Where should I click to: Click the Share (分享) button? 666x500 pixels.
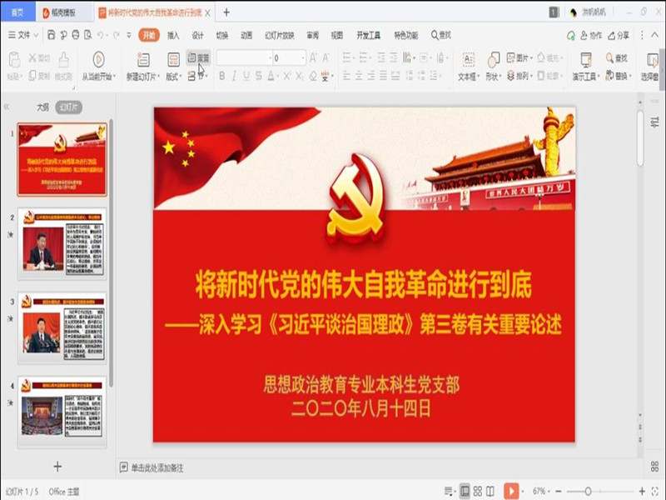click(619, 35)
